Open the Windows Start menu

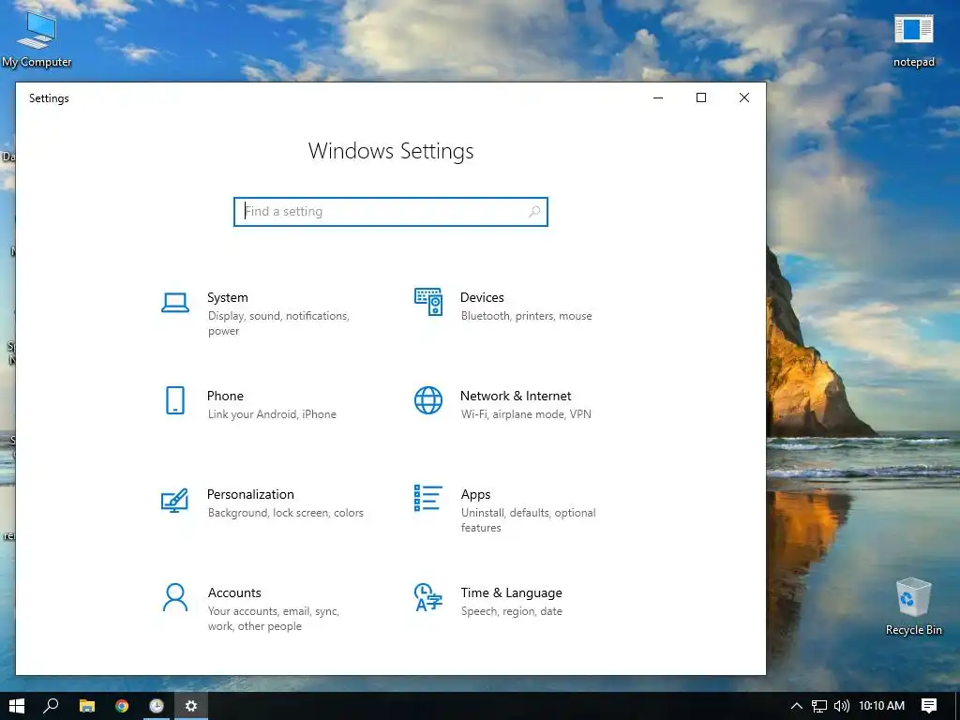tap(17, 706)
